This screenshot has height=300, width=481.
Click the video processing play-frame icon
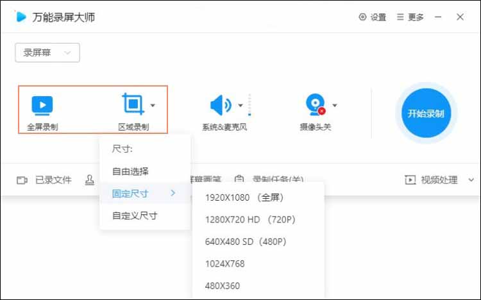pyautogui.click(x=410, y=180)
